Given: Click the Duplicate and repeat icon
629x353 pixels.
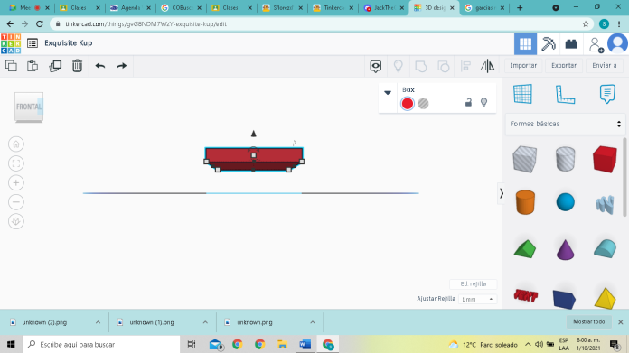Looking at the screenshot, I should [55, 66].
